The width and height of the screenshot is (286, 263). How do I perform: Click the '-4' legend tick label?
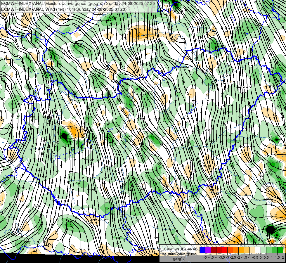(216, 257)
